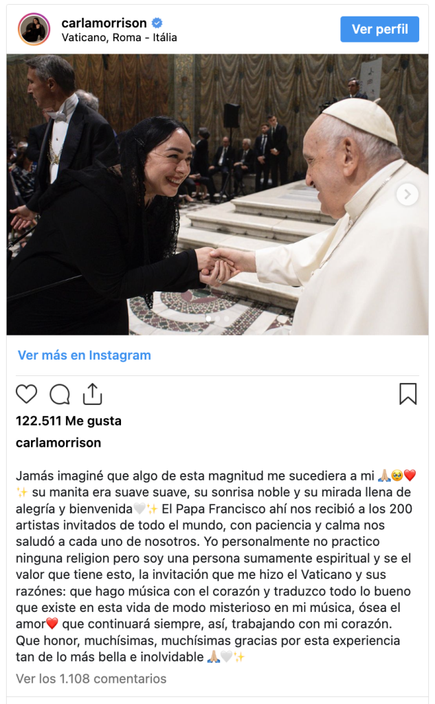Open the carlamorrison username in the header
Screen dimensions: 435x704
(104, 23)
